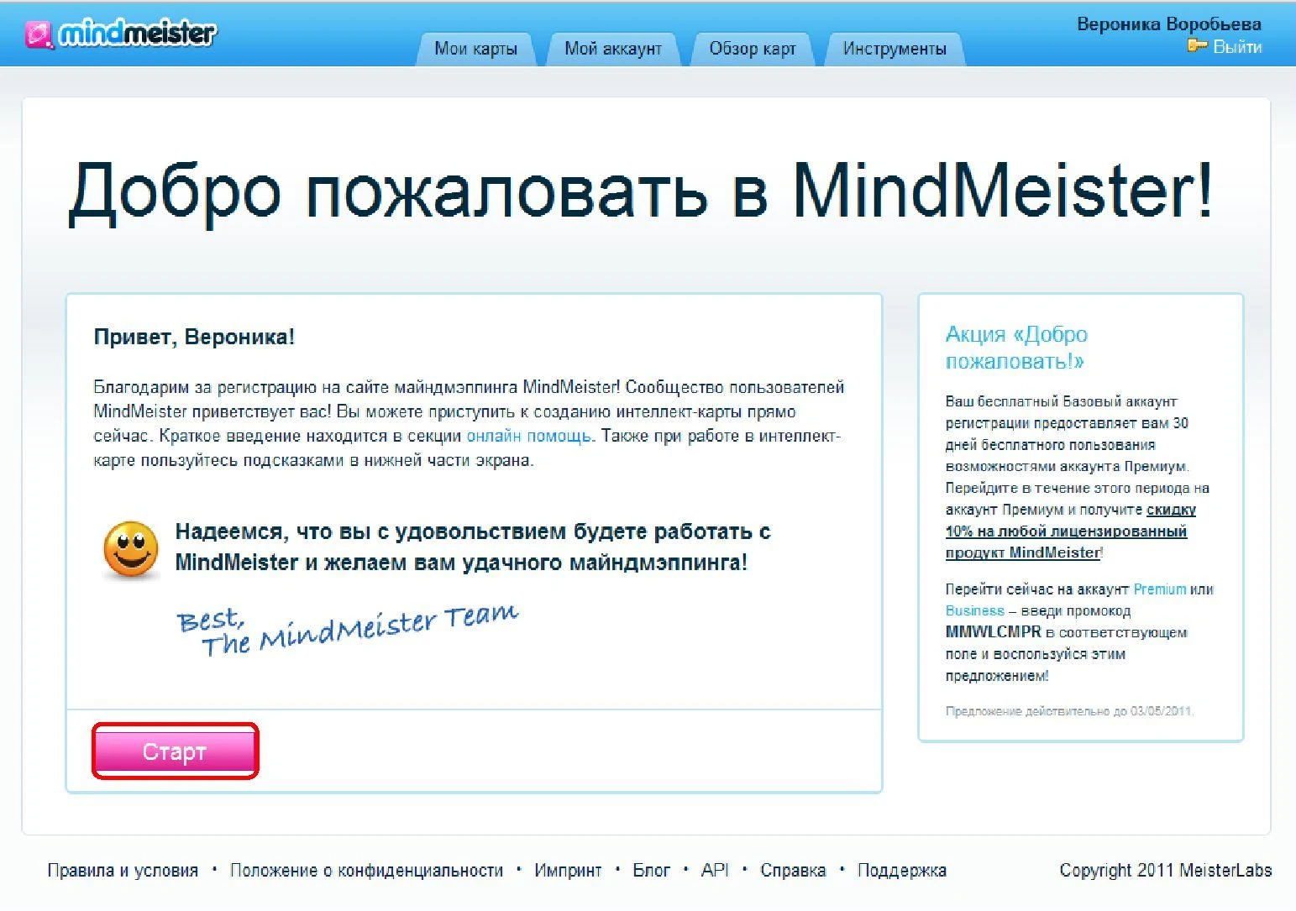The height and width of the screenshot is (911, 1296).
Task: Click the Привет, Вероника! greeting
Action: click(194, 338)
